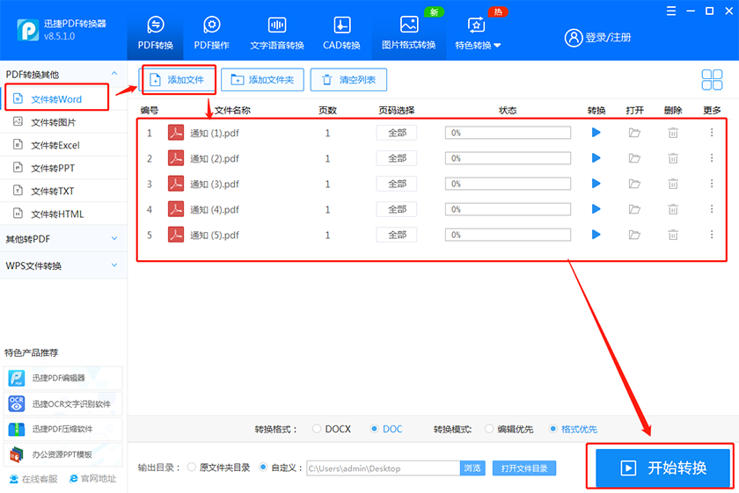Expand the 其他转PDF section

tap(114, 239)
